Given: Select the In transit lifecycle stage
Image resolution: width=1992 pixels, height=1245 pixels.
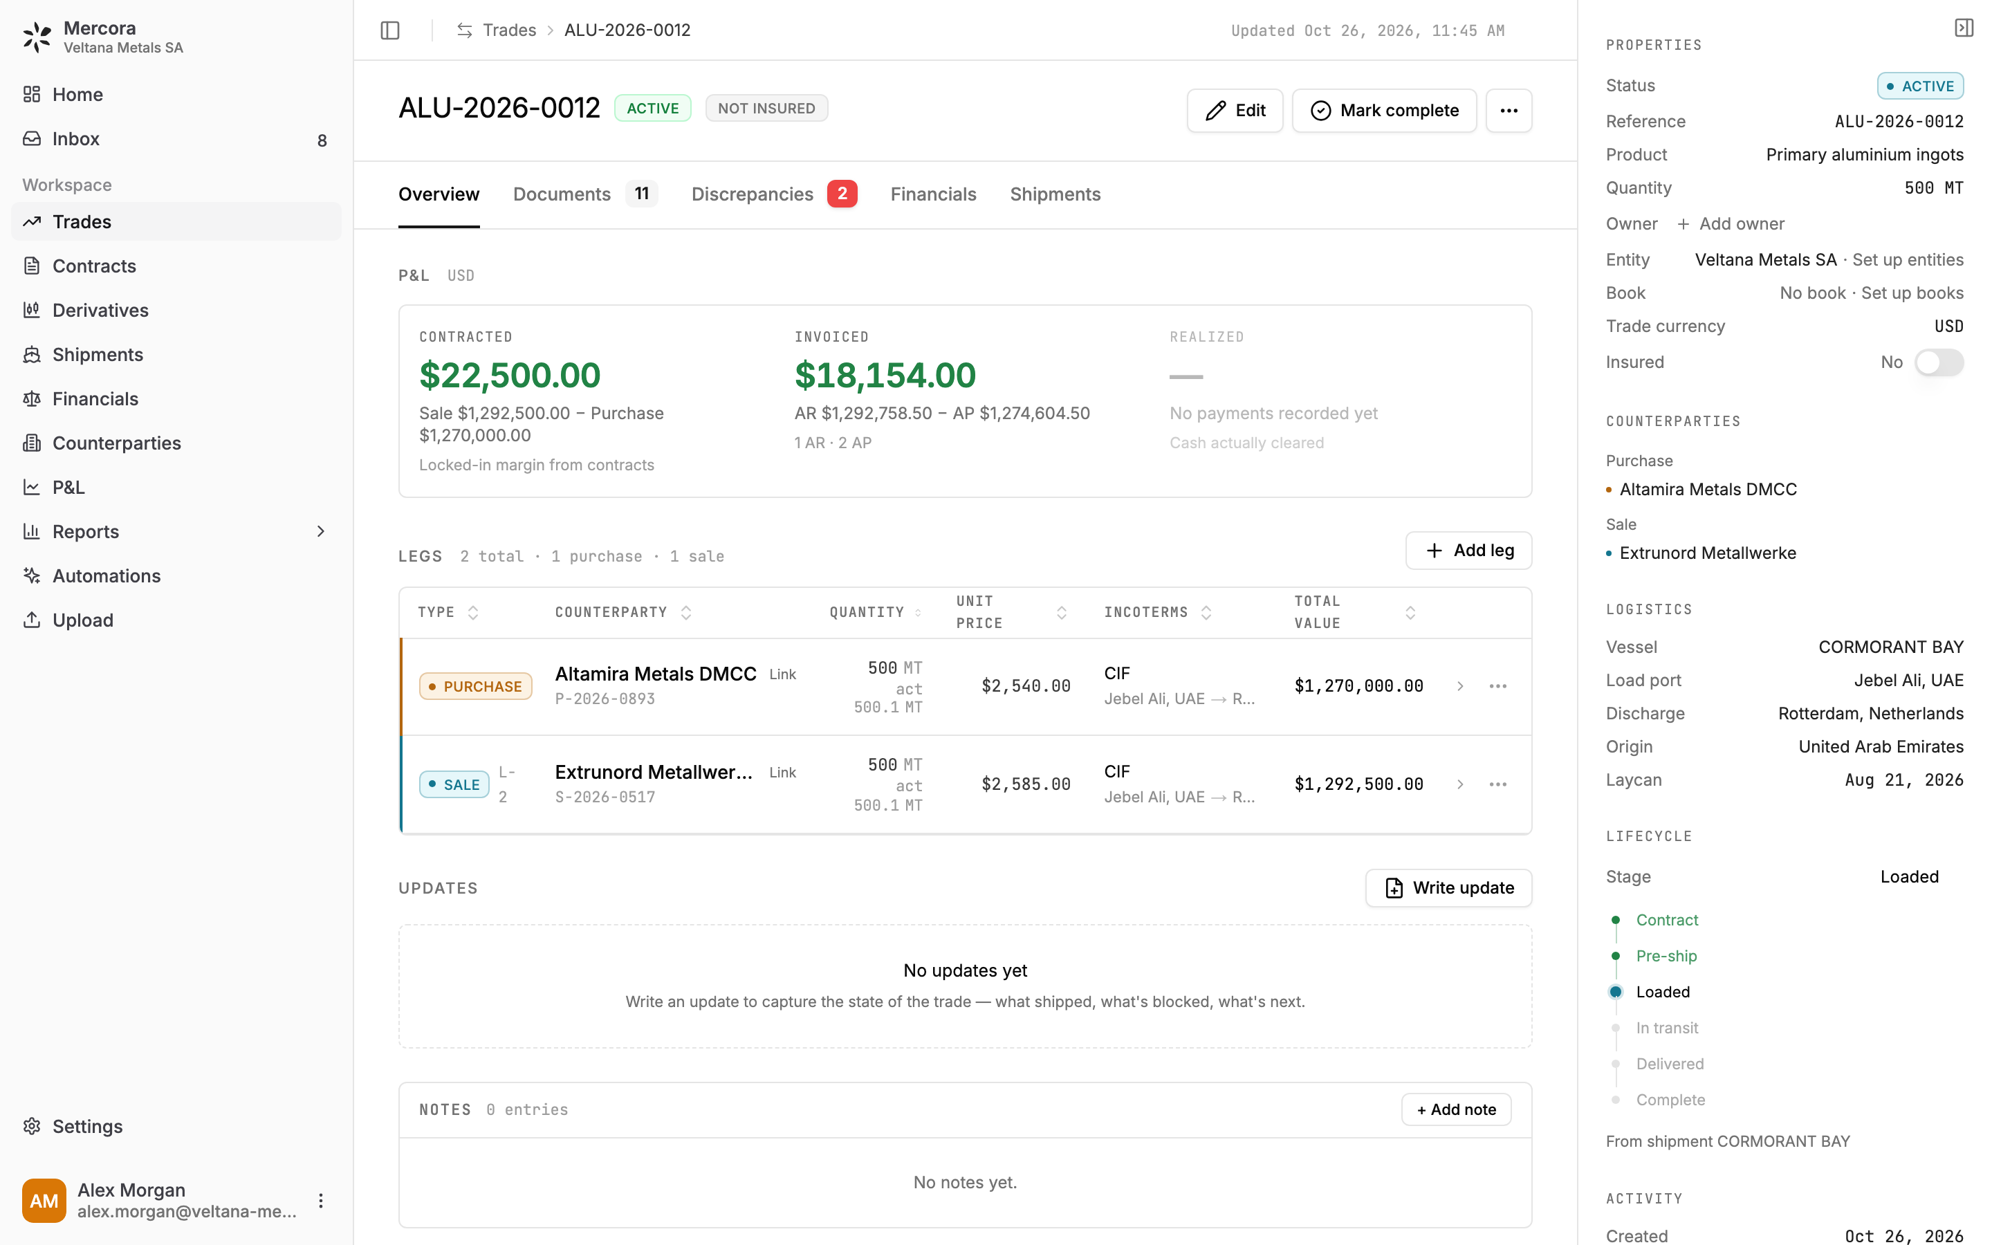Looking at the screenshot, I should [1667, 1028].
